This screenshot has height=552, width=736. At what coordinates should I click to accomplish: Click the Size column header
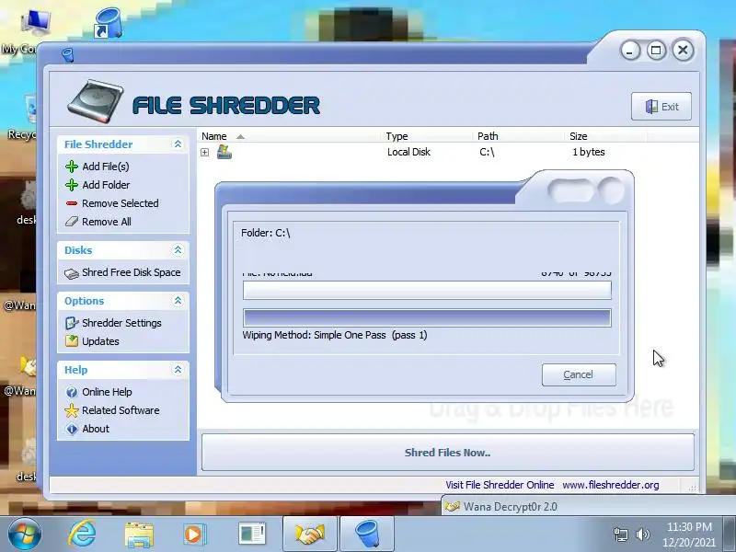(x=606, y=136)
